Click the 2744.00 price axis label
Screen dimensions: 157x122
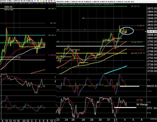tap(152, 61)
